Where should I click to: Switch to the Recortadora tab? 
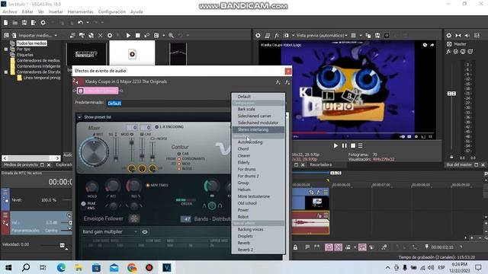pyautogui.click(x=320, y=164)
